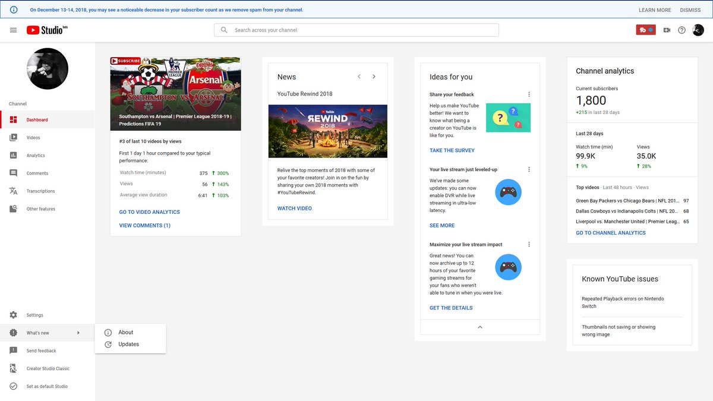
Task: Click the Comments sidebar icon
Action: 13,173
